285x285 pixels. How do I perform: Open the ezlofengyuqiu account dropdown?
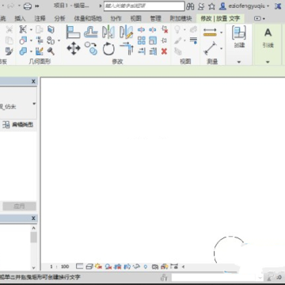coord(268,6)
